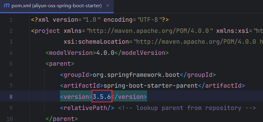Click the Maven icon on the pom.xml tab

(7, 6)
